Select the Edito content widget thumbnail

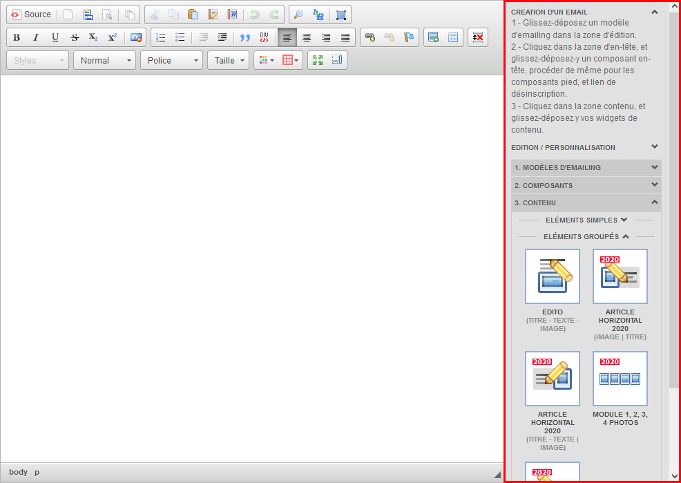pos(552,276)
